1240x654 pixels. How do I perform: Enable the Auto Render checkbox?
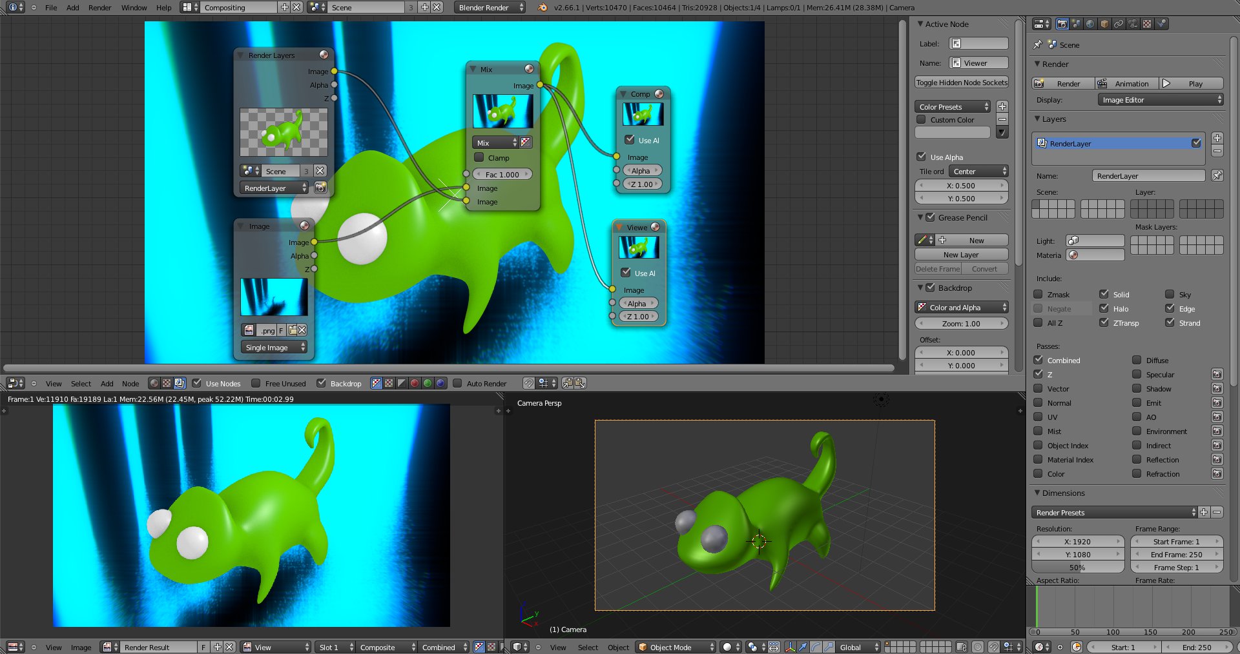(457, 383)
